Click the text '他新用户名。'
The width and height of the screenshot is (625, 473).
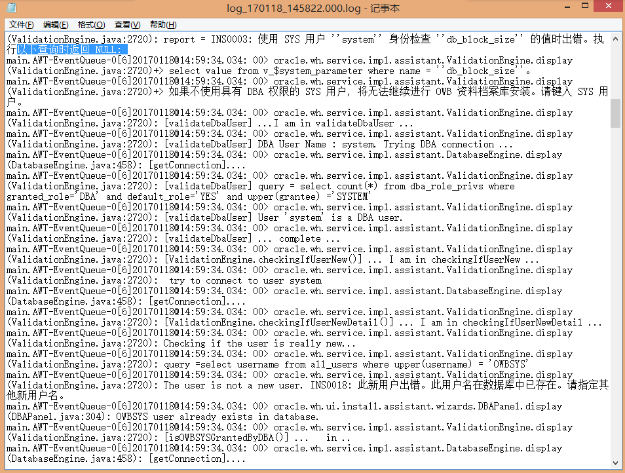point(35,396)
